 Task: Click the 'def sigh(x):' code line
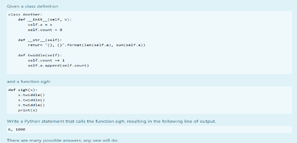pos(23,90)
